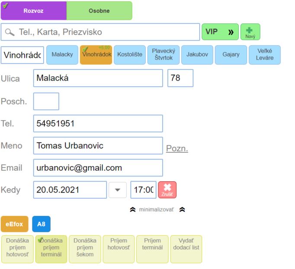
Task: Click the red Zrušiť cancel icon
Action: [x=167, y=190]
